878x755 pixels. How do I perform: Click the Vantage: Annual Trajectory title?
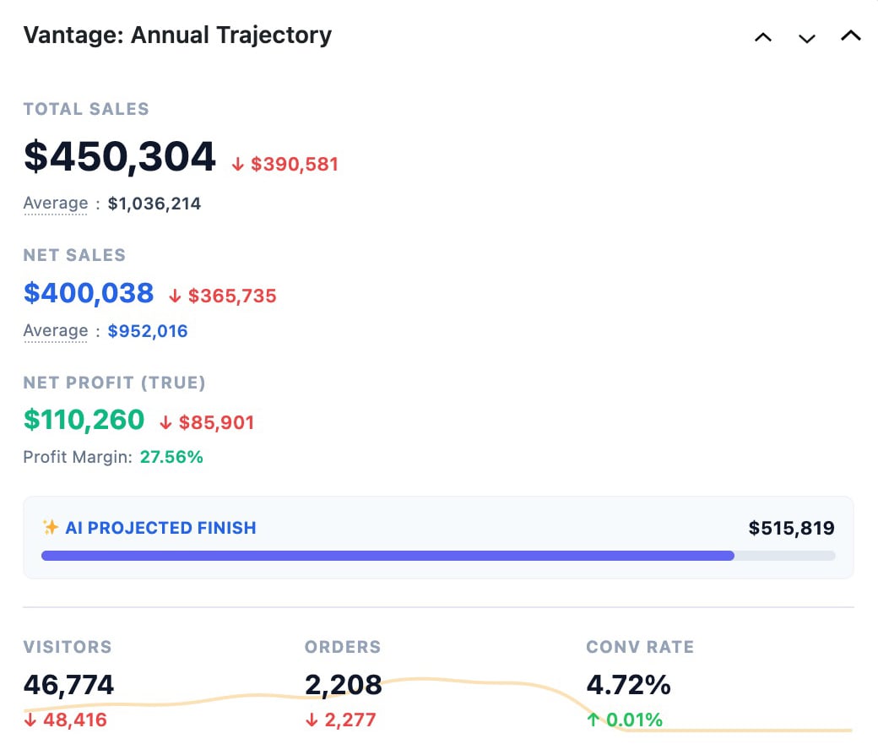point(177,35)
